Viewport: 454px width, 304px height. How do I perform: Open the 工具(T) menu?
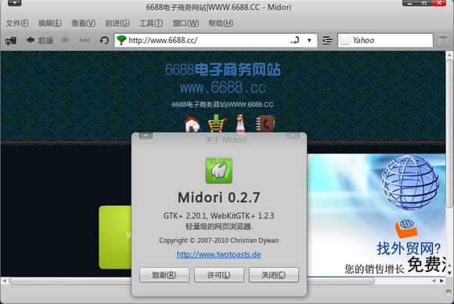[151, 24]
